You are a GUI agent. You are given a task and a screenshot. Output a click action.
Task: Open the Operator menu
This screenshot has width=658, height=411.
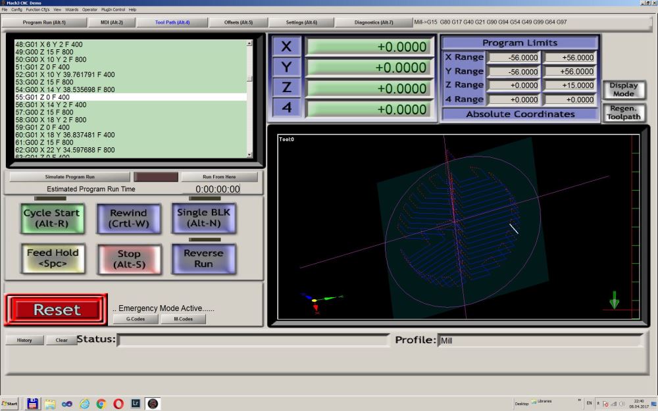pos(89,9)
